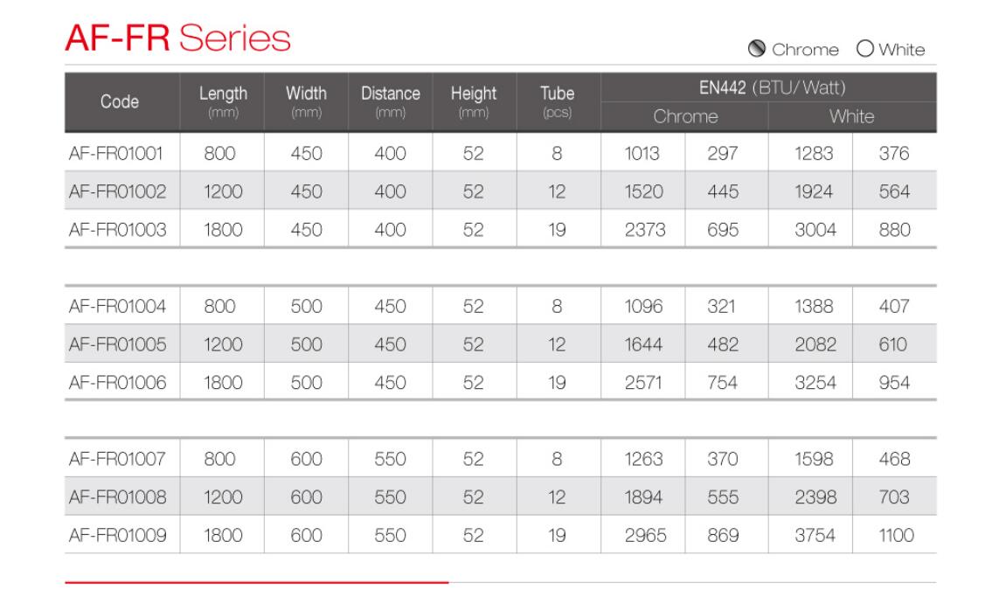Click the AF-FR Series title
This screenshot has width=992, height=611.
[x=177, y=38]
